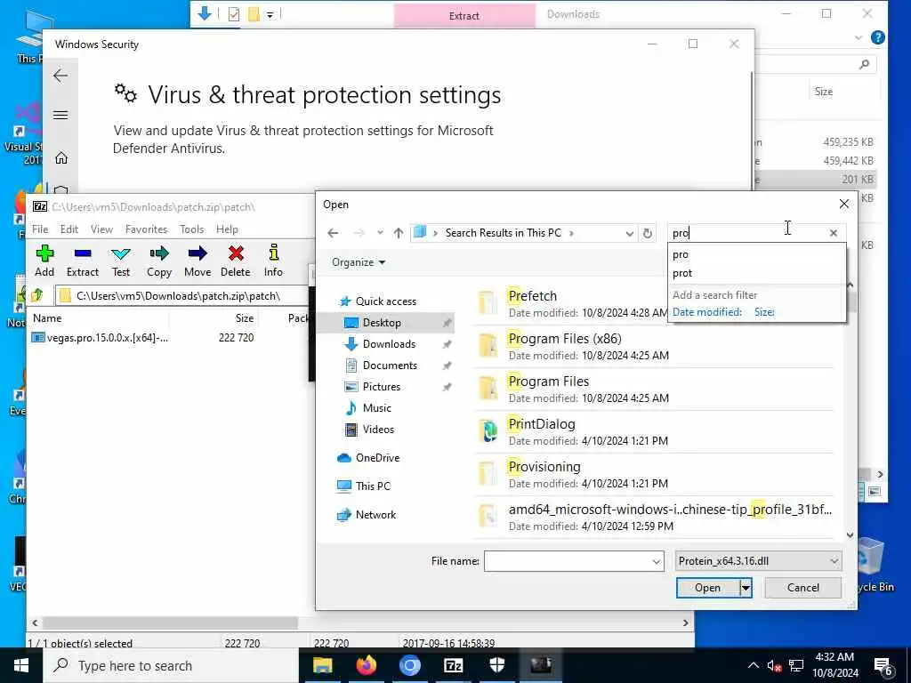Viewport: 911px width, 683px height.
Task: Click the Copy icon in 7-Zip toolbar
Action: [159, 253]
